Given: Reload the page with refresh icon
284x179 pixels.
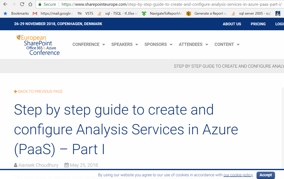Looking at the screenshot, I should pyautogui.click(x=22, y=4).
